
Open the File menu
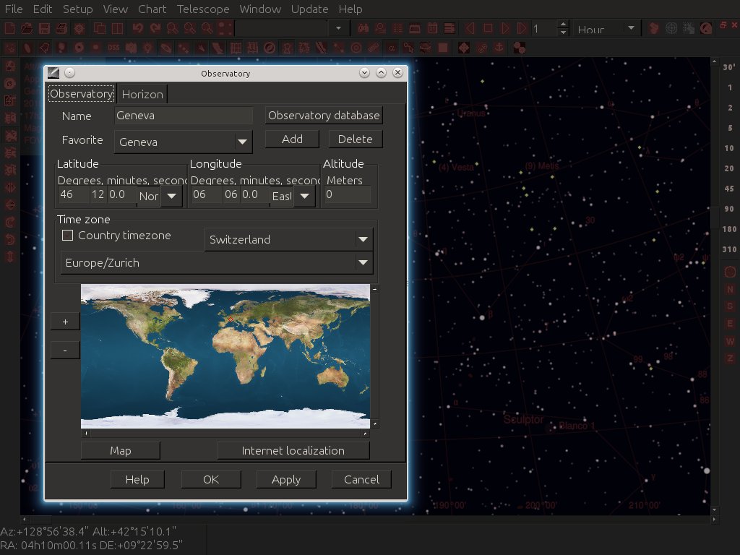click(x=14, y=9)
